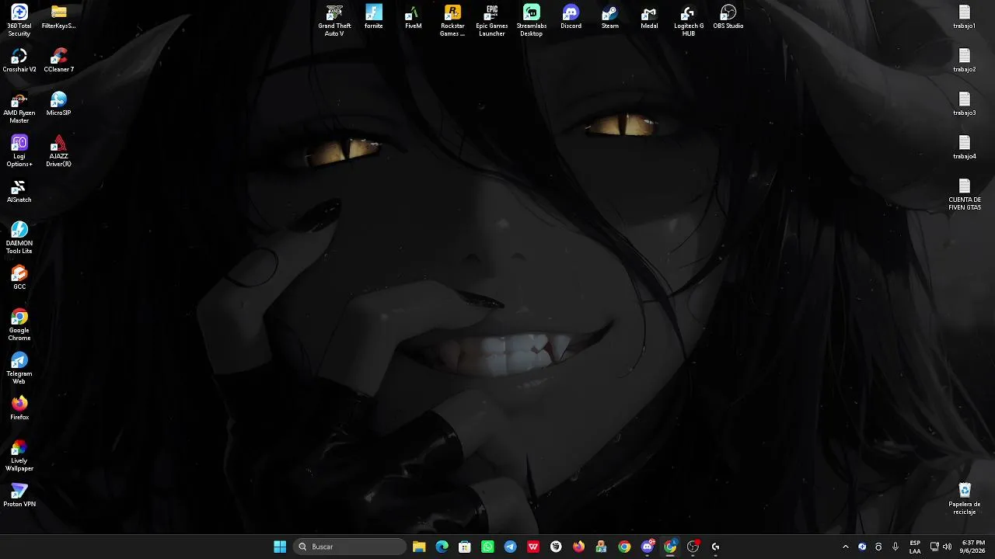The height and width of the screenshot is (559, 995).
Task: Select the Proton VPN desktop shortcut
Action: pos(19,495)
